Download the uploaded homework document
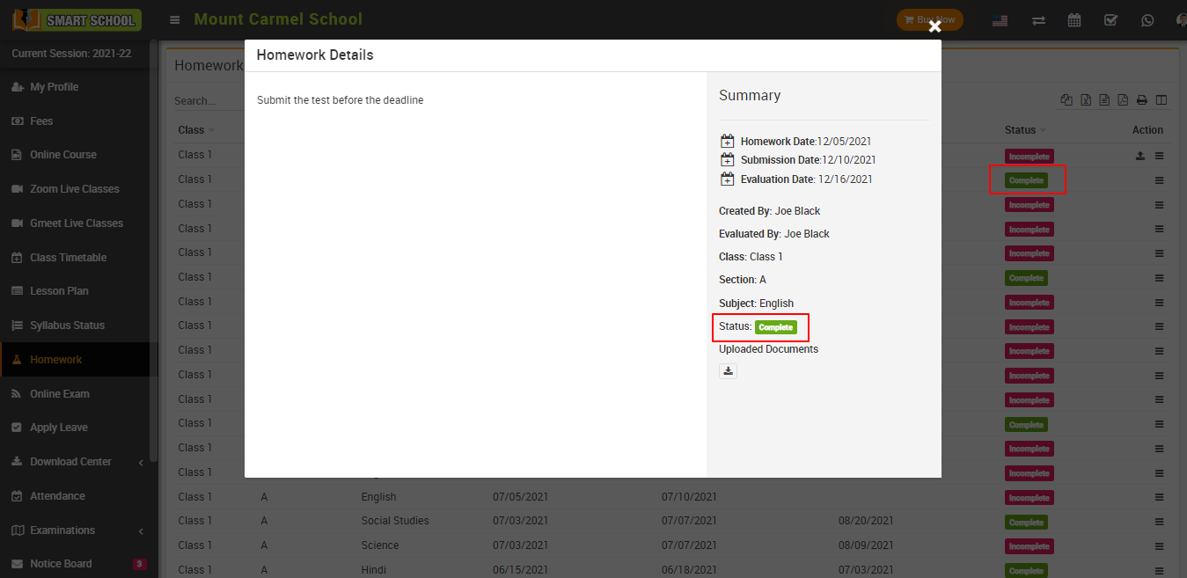The height and width of the screenshot is (578, 1187). [728, 371]
